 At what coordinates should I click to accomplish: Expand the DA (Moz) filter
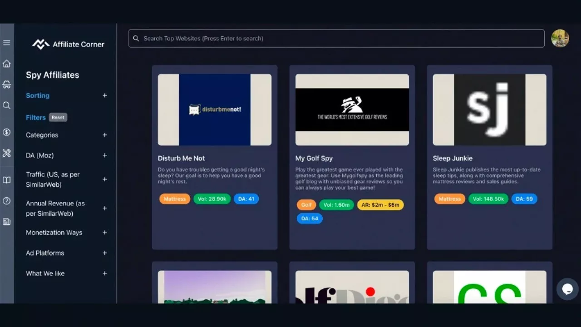[x=104, y=155]
